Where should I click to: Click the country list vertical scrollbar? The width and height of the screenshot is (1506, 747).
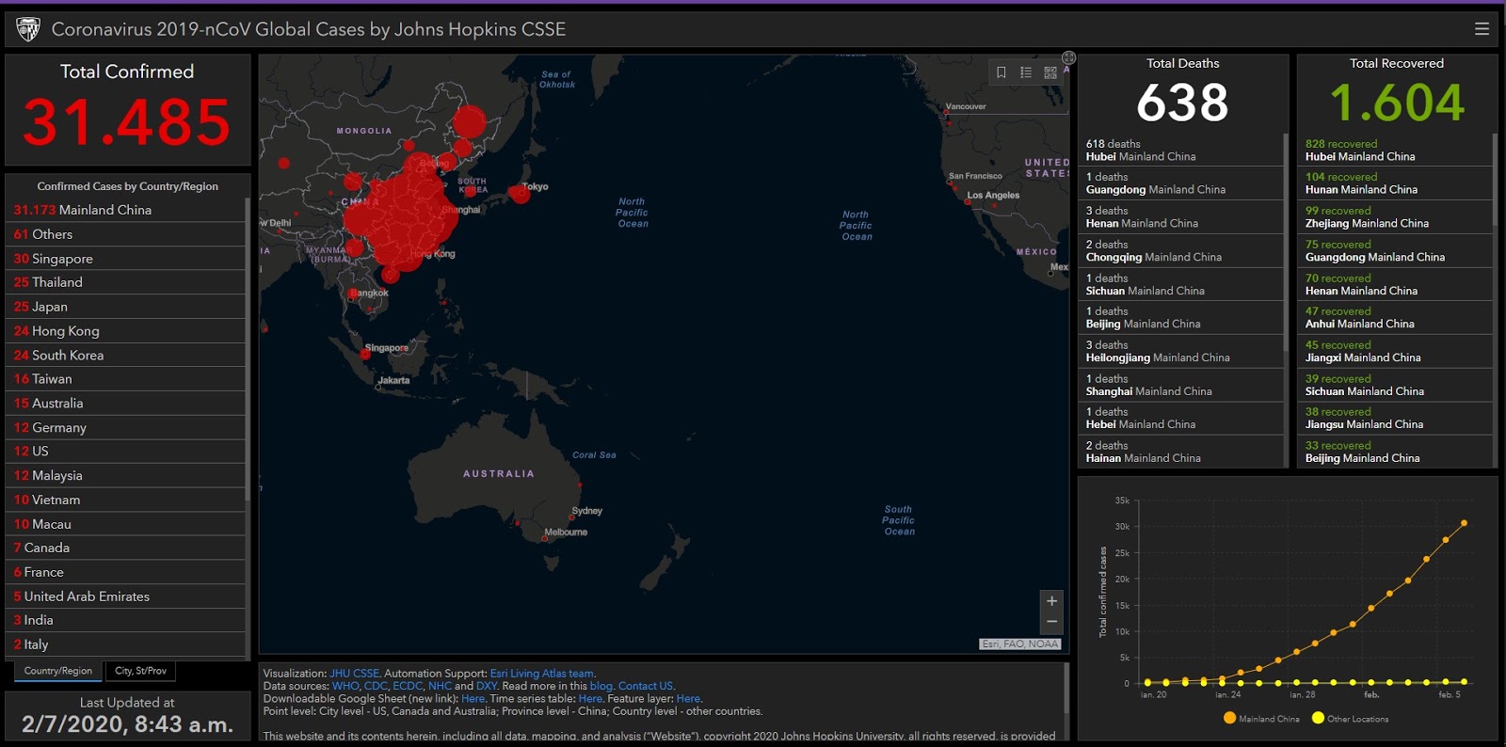(x=248, y=348)
